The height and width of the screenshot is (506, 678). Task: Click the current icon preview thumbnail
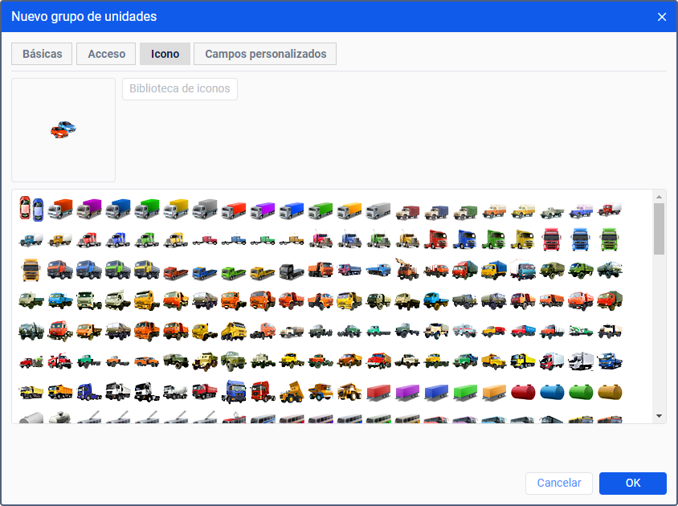pos(63,130)
